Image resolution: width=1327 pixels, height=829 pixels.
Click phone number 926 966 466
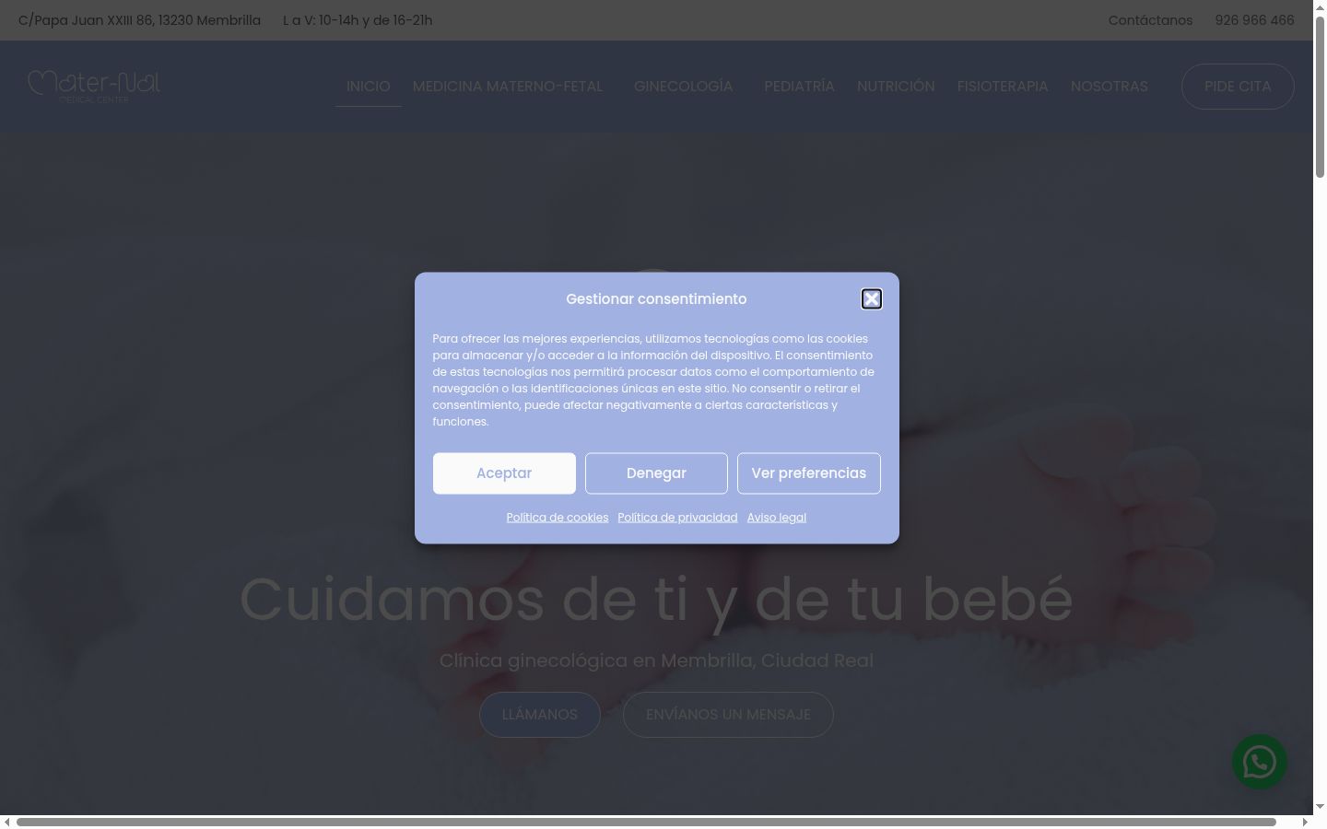(1254, 20)
